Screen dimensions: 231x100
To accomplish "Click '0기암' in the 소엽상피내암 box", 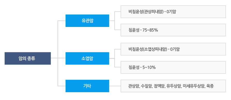I will click(175, 49).
